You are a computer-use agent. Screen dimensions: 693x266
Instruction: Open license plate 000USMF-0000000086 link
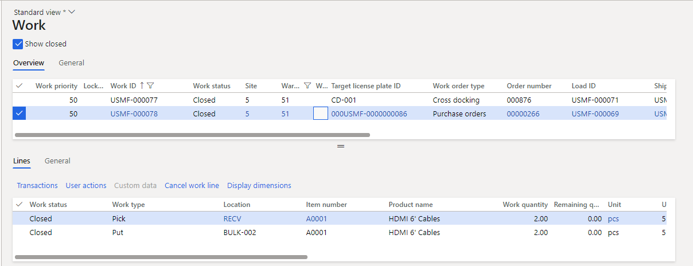[369, 114]
